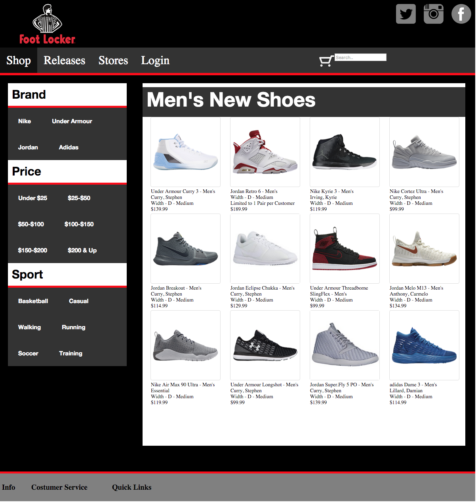
Task: Open Jordan Super.Fly 5 PO image
Action: (345, 345)
